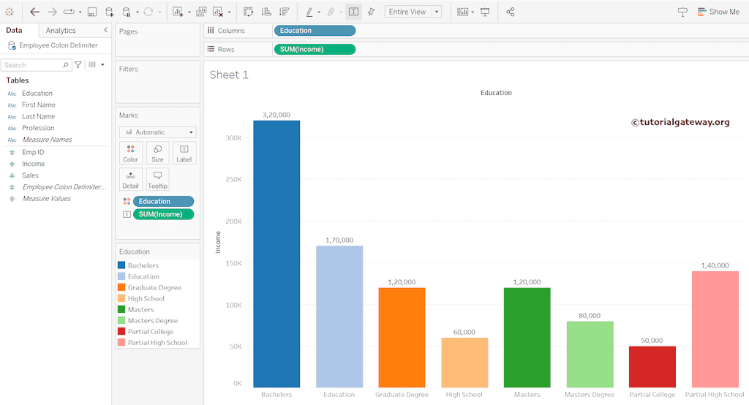Select the Education field in Tables
The height and width of the screenshot is (405, 749).
click(37, 93)
